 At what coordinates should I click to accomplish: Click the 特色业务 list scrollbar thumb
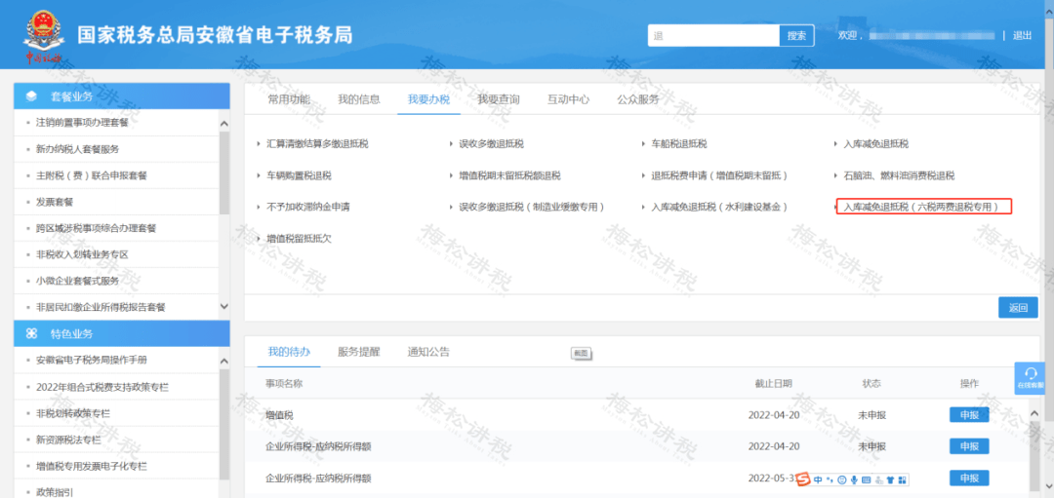(224, 424)
